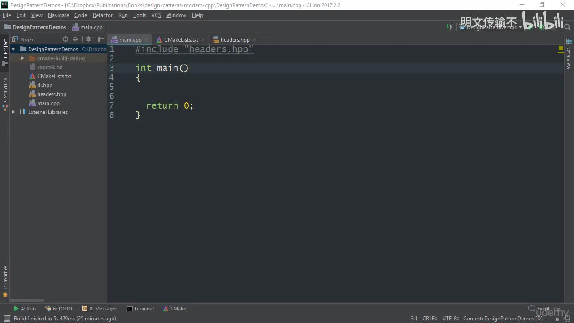The image size is (574, 323).
Task: Click the CLion logo in title bar
Action: point(4,5)
